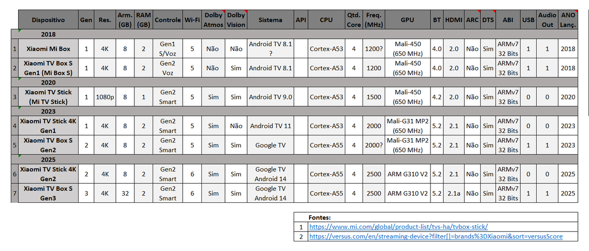
Task: Select the 2.1a HDMI value cell
Action: click(x=454, y=193)
